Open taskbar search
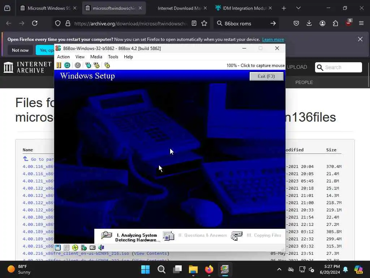This screenshot has width=370, height=278. point(162,269)
